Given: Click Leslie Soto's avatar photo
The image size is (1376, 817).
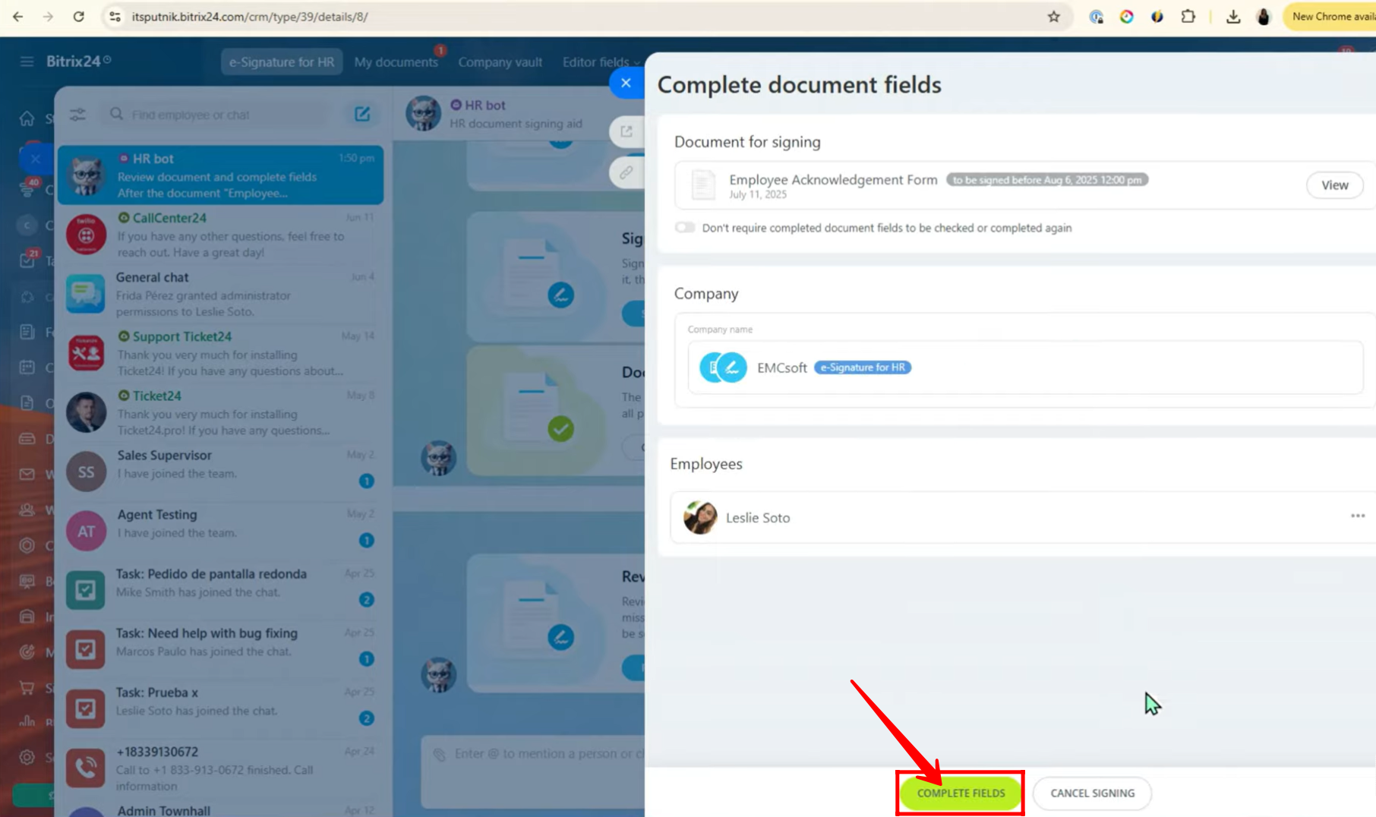Looking at the screenshot, I should pos(699,518).
